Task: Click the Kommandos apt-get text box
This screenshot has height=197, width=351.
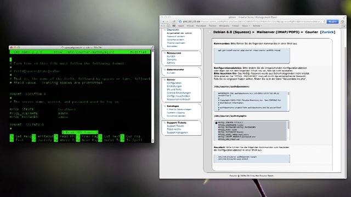Action: (252, 56)
